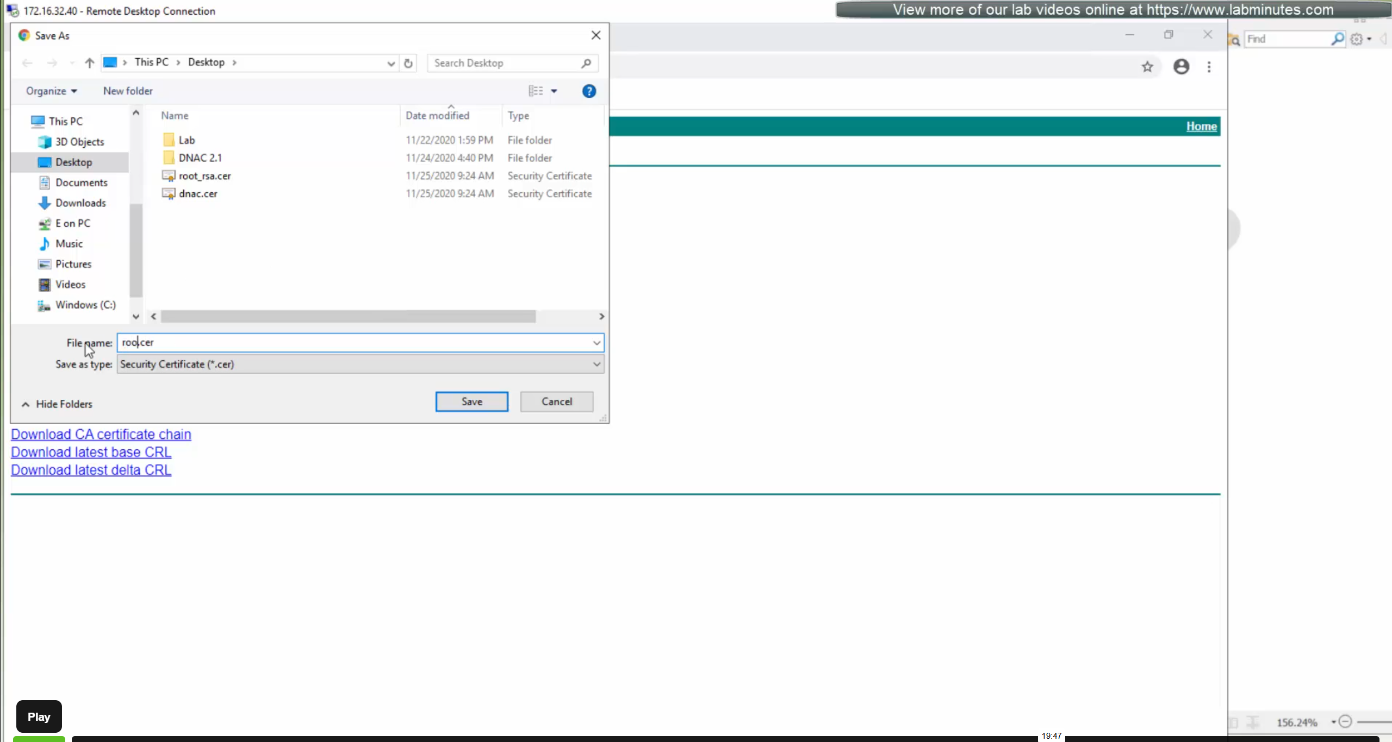Click Download CA certificate chain link
This screenshot has width=1392, height=742.
pos(101,435)
